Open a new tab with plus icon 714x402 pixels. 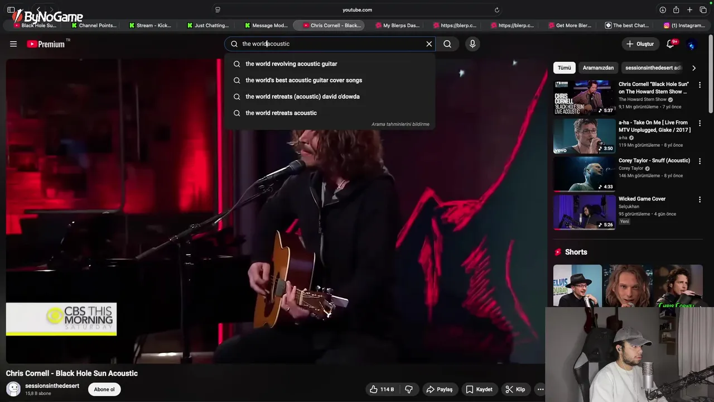point(689,9)
